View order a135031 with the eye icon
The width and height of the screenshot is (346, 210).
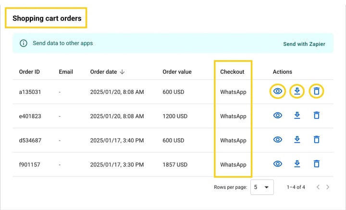pyautogui.click(x=278, y=91)
